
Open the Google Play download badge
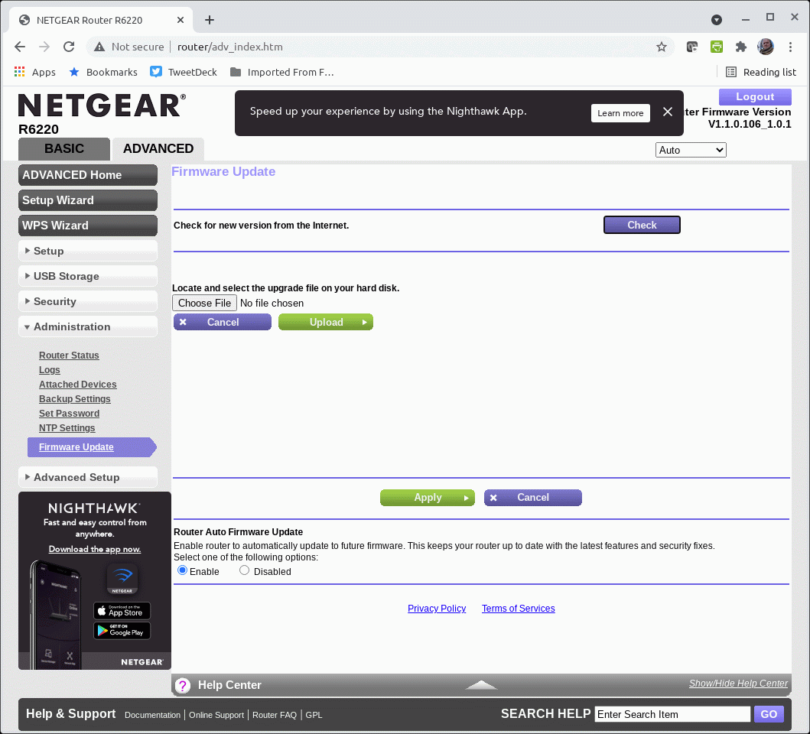coord(122,631)
